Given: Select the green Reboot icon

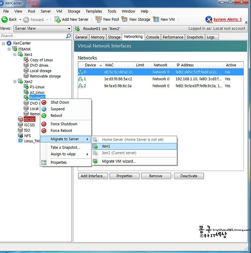Looking at the screenshot, I should (44, 116).
